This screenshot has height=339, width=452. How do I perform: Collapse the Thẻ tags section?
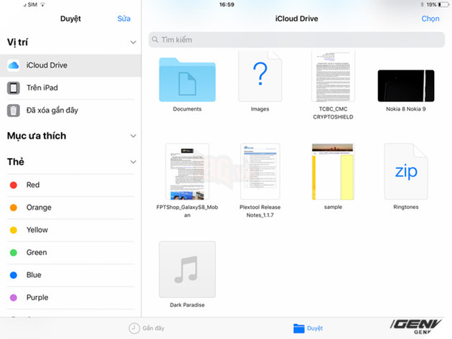point(133,162)
